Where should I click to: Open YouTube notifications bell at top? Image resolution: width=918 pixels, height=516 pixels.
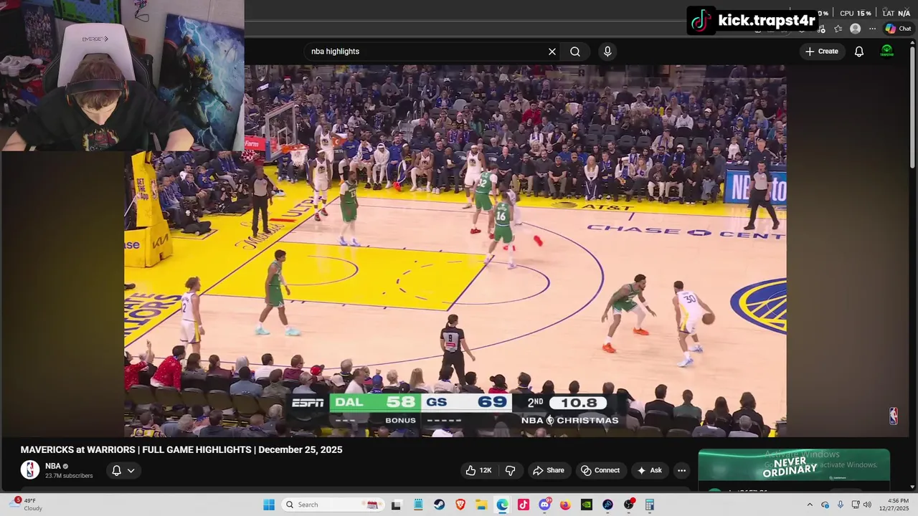(859, 52)
